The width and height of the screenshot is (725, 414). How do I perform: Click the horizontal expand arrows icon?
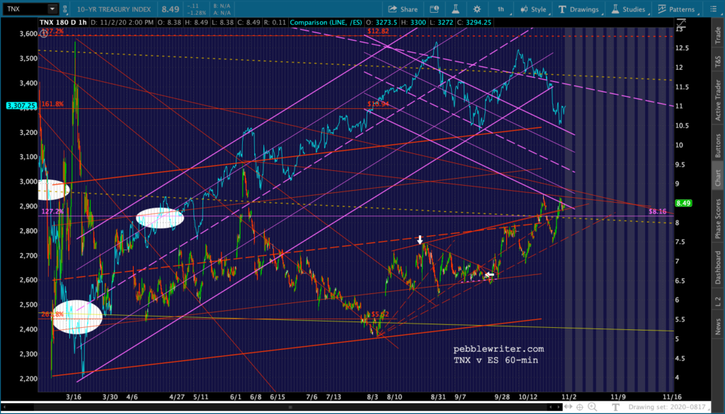568,407
